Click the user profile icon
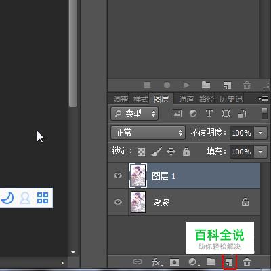 click(x=25, y=198)
